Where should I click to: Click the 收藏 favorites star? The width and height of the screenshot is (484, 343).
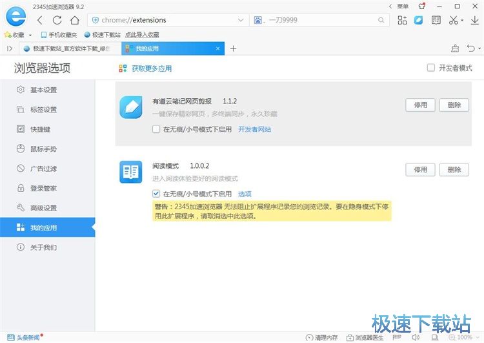pyautogui.click(x=7, y=35)
